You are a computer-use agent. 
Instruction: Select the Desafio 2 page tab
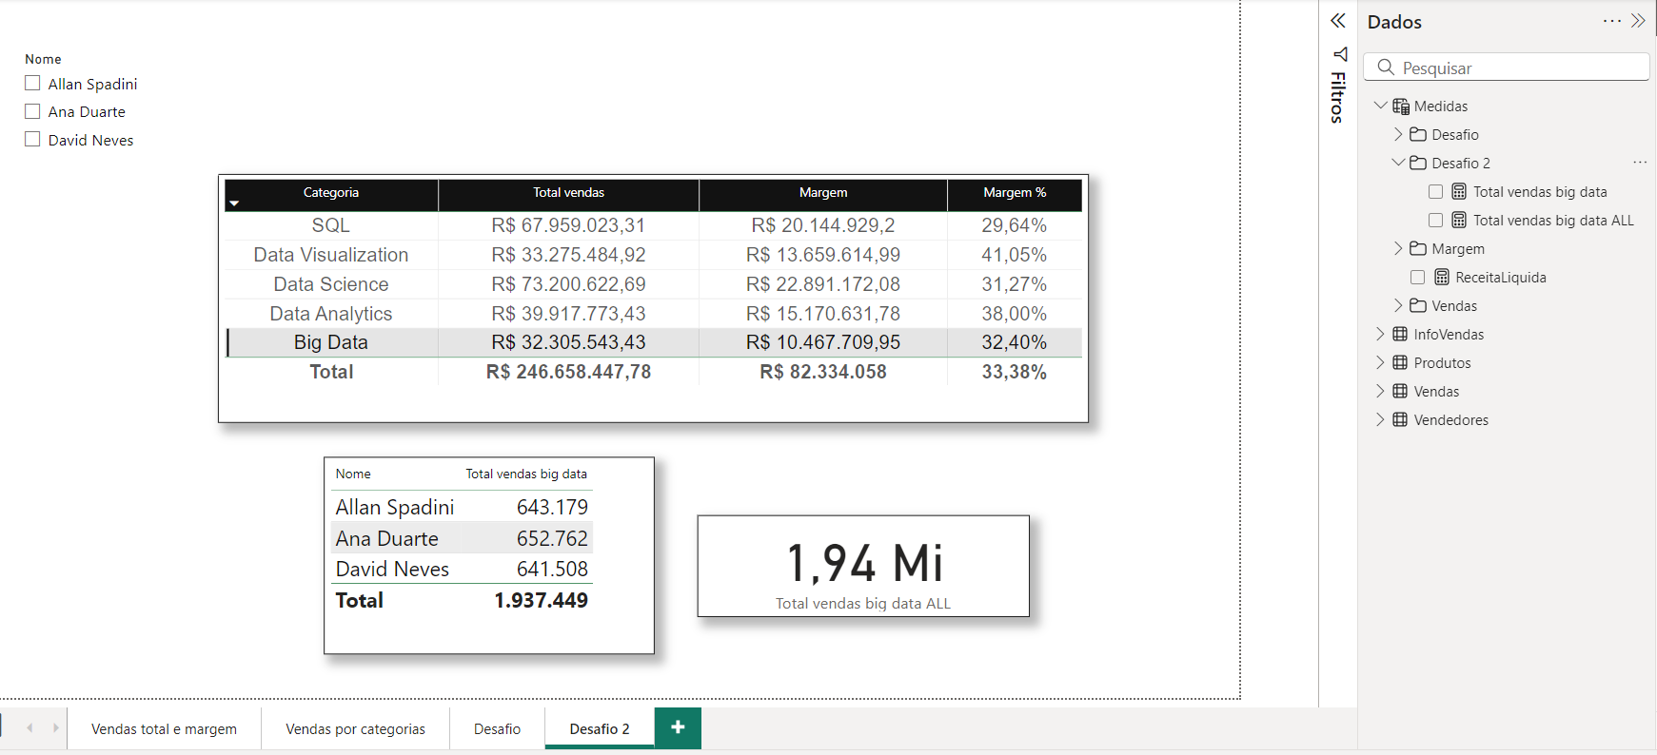point(600,728)
